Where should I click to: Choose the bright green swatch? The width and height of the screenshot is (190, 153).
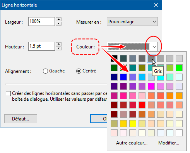coord(179,68)
